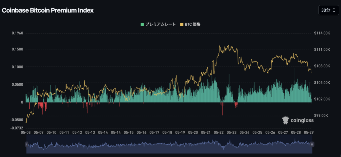Click the 05-16 date label

pos(142,132)
